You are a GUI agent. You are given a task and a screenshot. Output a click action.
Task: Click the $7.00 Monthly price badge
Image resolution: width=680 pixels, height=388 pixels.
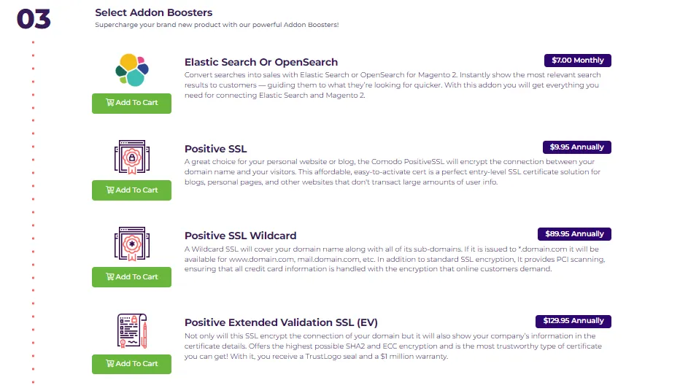[577, 61]
